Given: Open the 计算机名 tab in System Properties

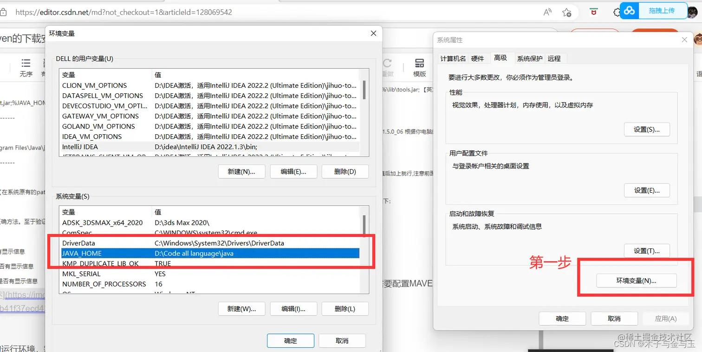Looking at the screenshot, I should click(x=453, y=59).
